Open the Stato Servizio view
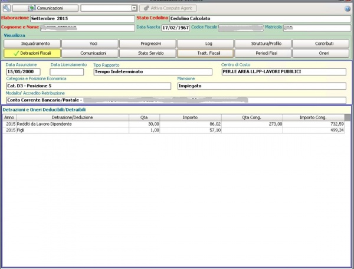Screen dimensions: 354x269 [147, 53]
